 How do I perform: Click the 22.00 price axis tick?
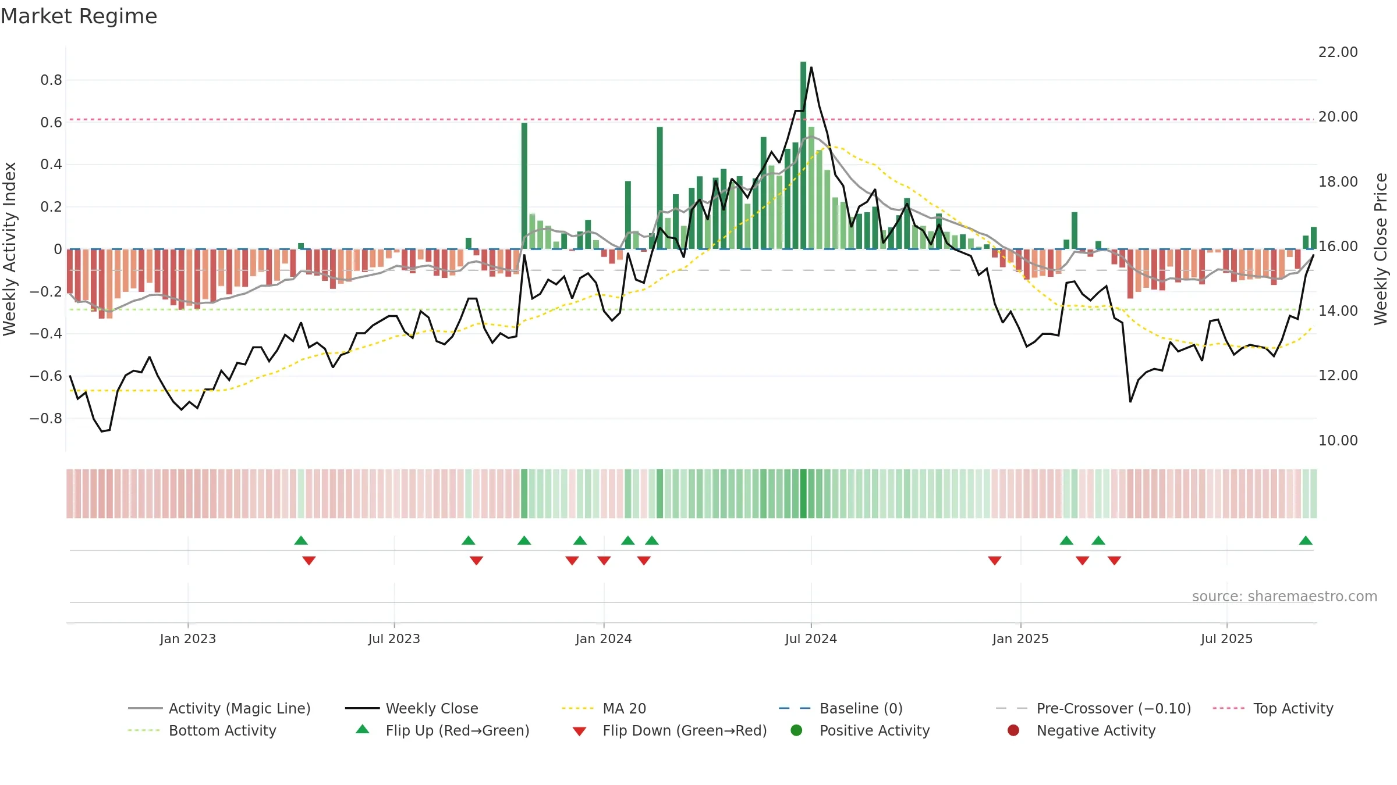tap(1338, 52)
